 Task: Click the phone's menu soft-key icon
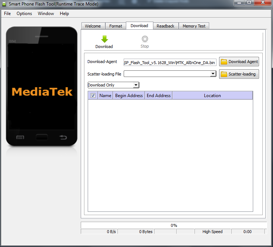[x=20, y=137]
